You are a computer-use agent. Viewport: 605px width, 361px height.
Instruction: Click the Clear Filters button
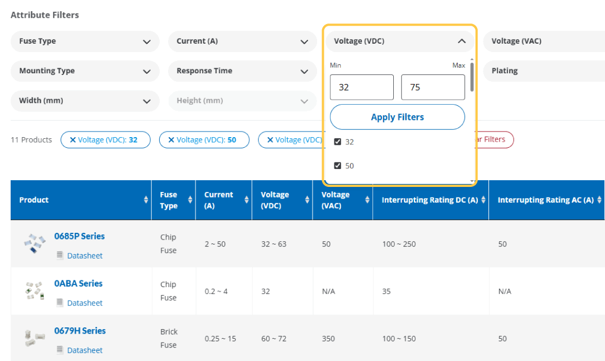pos(494,139)
